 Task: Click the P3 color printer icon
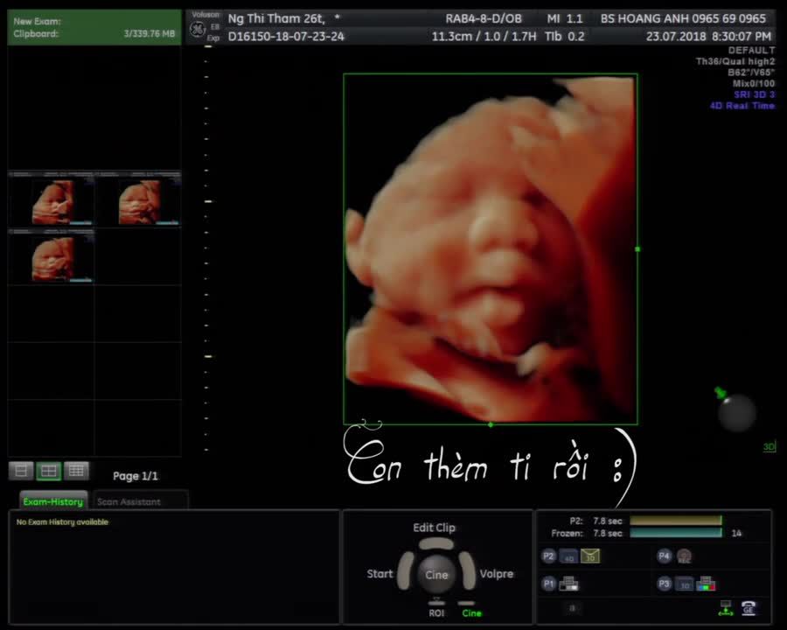pyautogui.click(x=706, y=584)
